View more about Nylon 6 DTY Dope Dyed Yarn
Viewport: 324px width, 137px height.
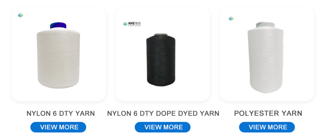point(163,127)
